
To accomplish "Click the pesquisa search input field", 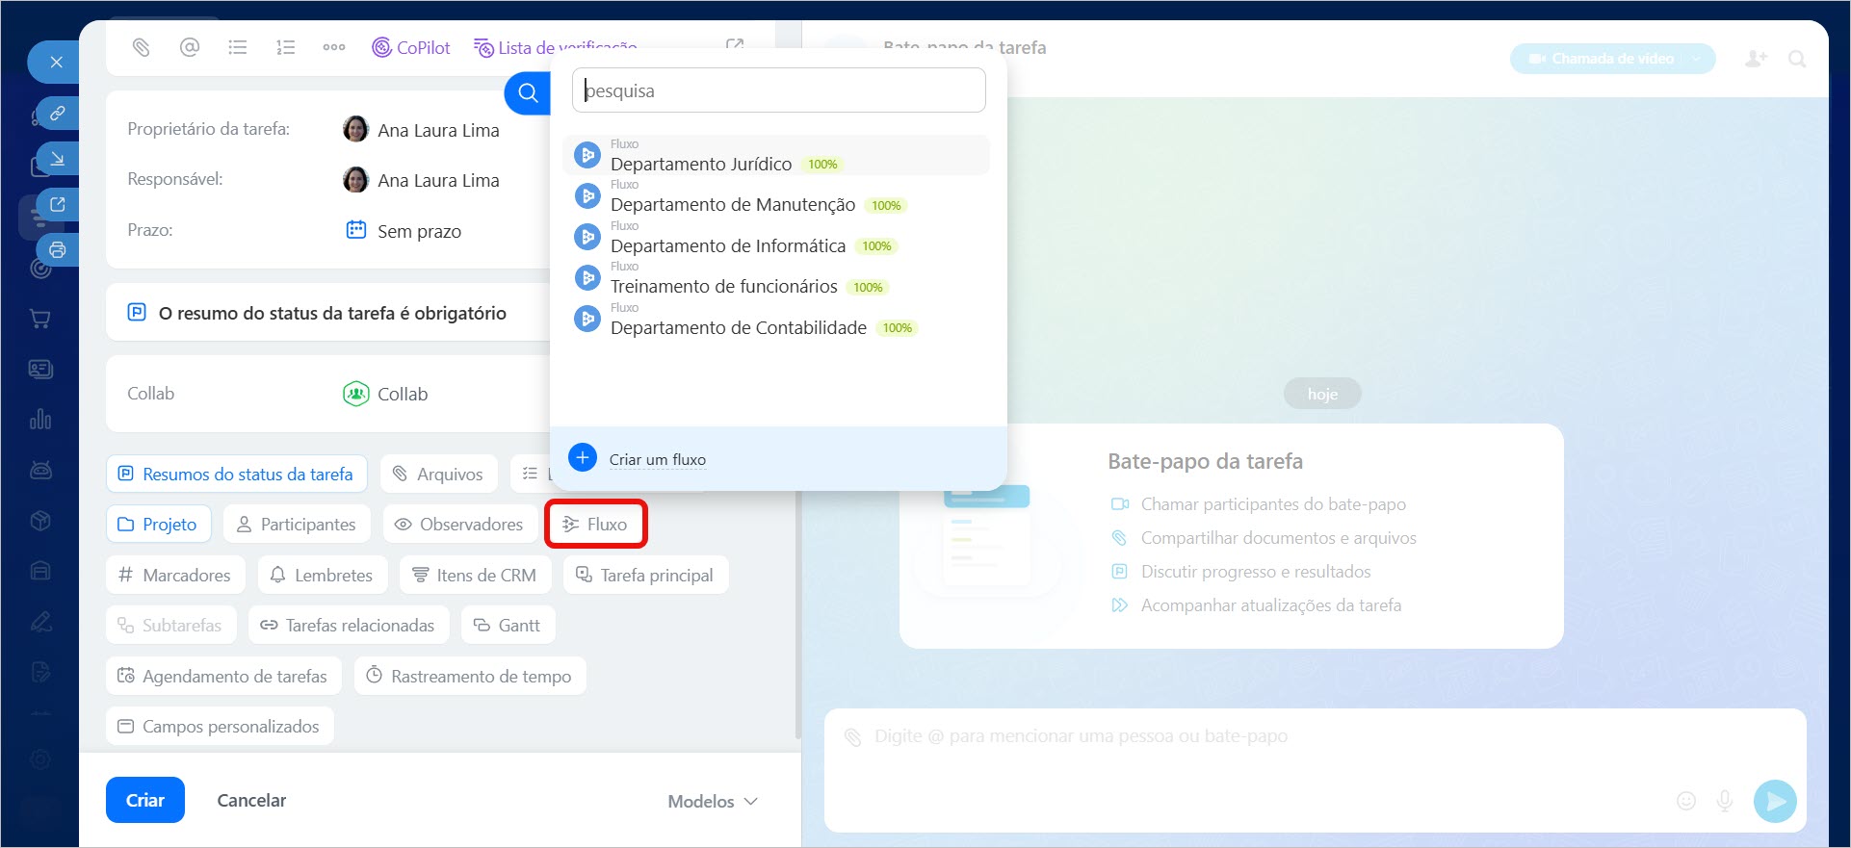I will 778,90.
